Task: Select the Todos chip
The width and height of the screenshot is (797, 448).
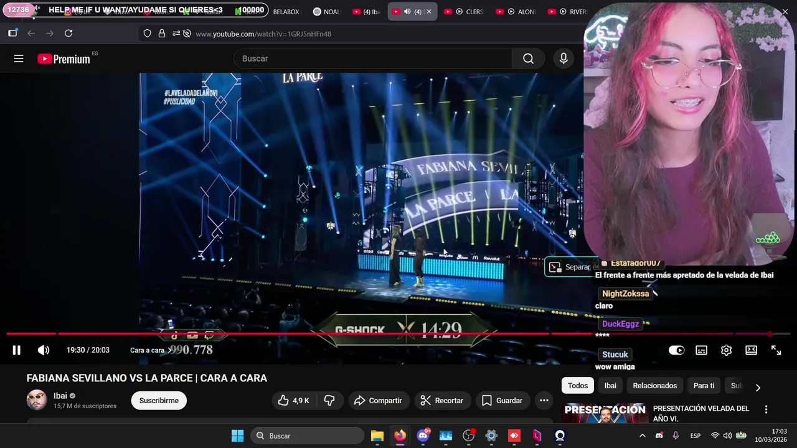Action: [x=577, y=386]
